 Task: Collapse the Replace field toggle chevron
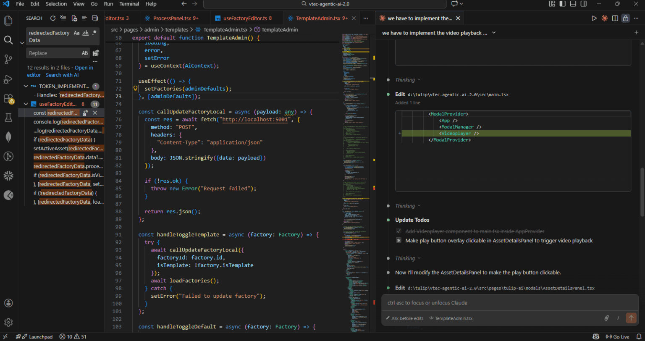tap(22, 43)
